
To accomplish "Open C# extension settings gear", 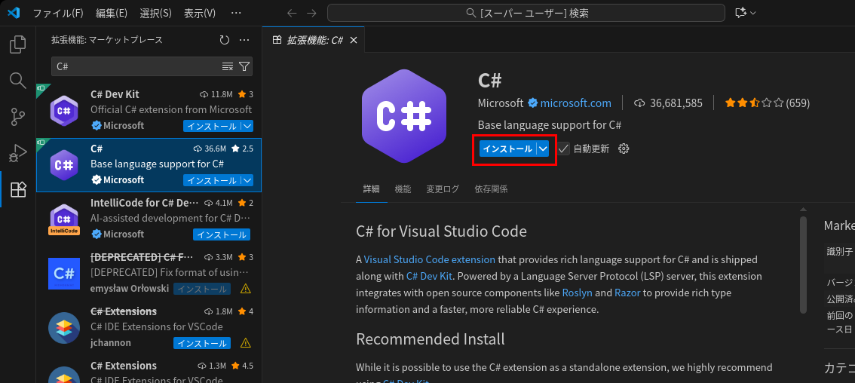I will [624, 149].
